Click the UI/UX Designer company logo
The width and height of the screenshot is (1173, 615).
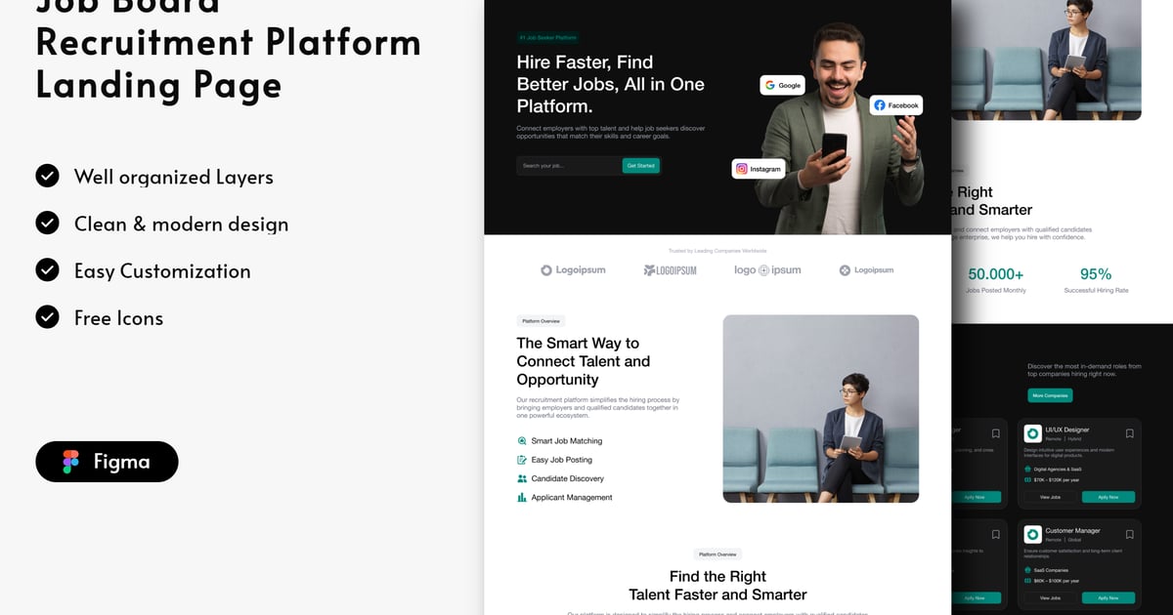pyautogui.click(x=1032, y=433)
